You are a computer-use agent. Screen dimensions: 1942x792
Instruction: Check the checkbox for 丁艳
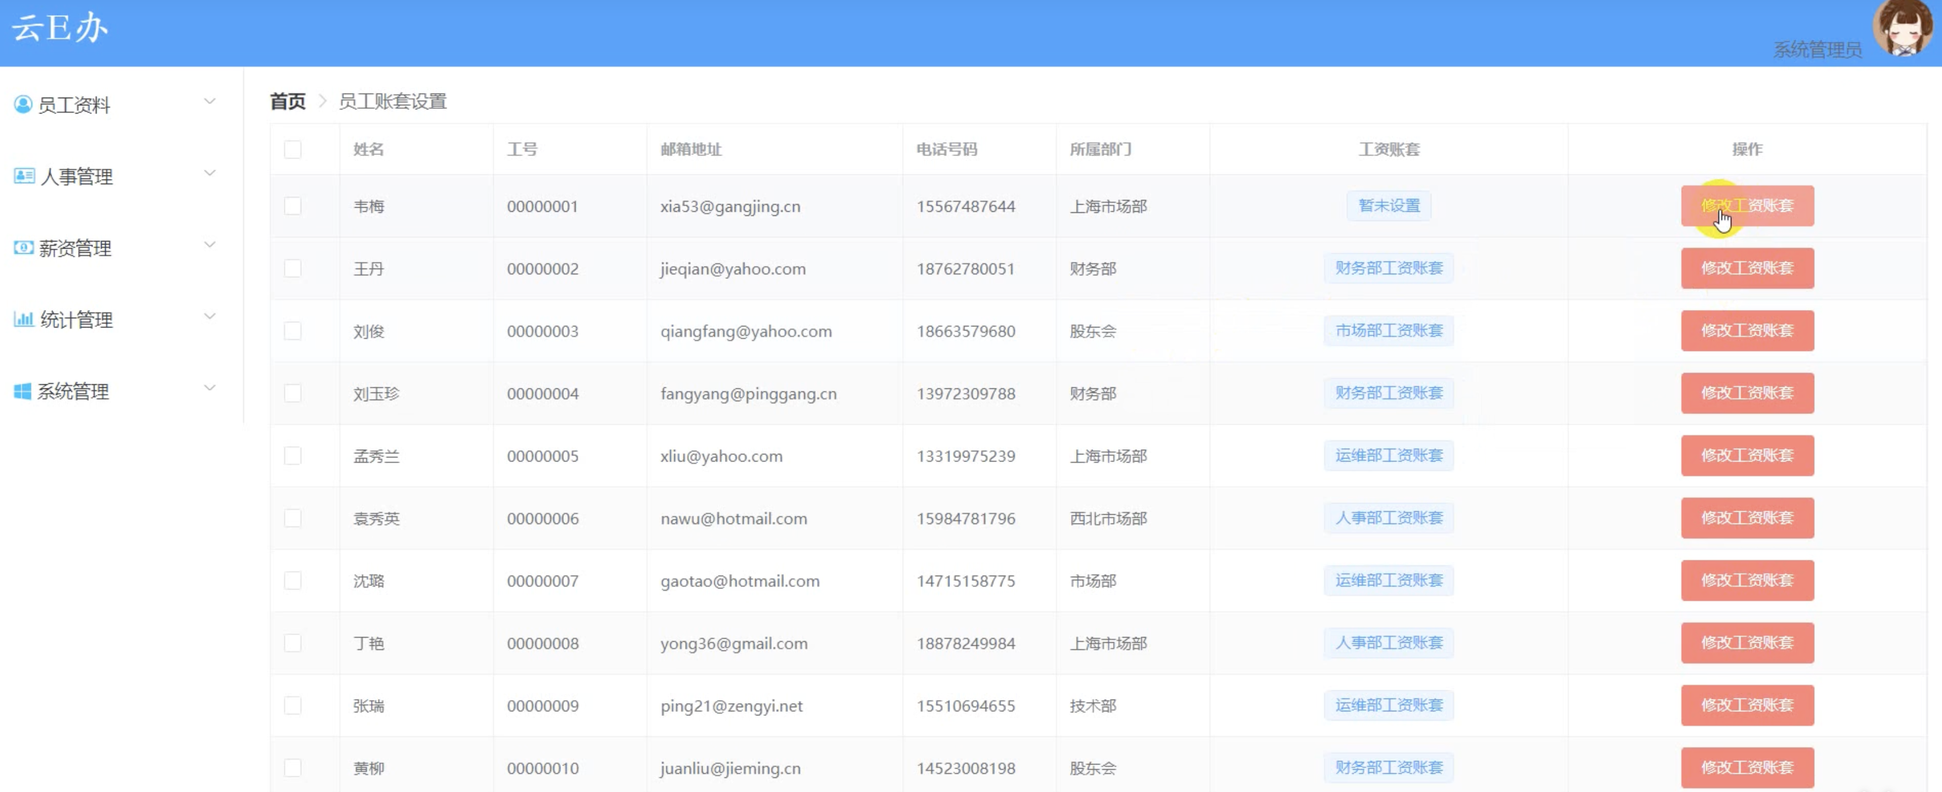pyautogui.click(x=292, y=643)
